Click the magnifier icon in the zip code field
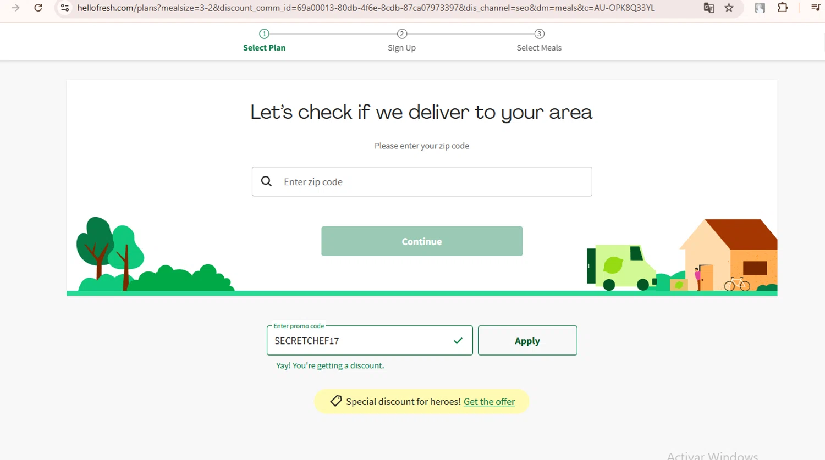 click(x=266, y=181)
